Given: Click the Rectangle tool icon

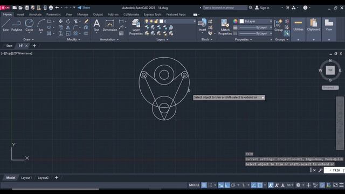Looking at the screenshot, I should pos(49,22).
